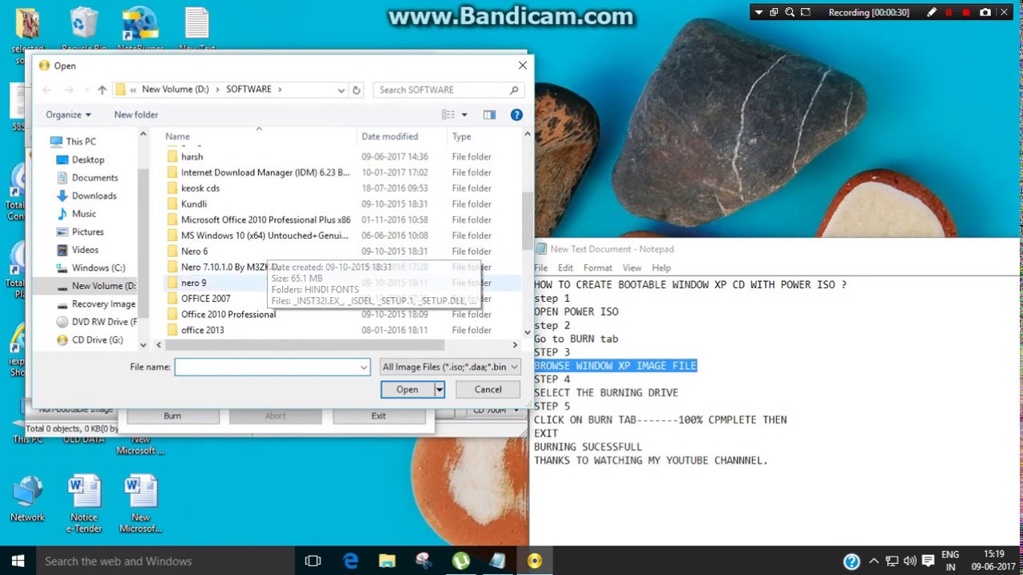Screen dimensions: 1023x575
Task: Click Bandicam window mode icon
Action: 774,12
